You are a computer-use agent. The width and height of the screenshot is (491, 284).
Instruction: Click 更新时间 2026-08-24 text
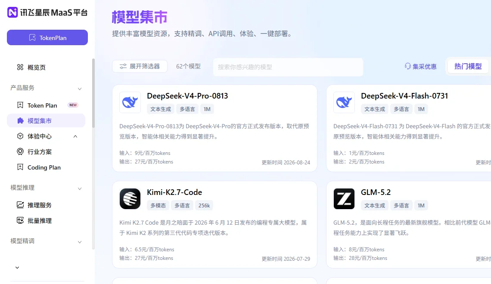pyautogui.click(x=286, y=162)
